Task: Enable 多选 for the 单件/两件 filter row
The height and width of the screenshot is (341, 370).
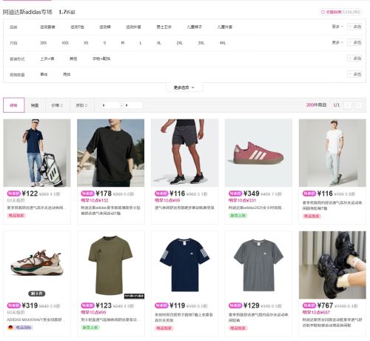Action: (354, 74)
